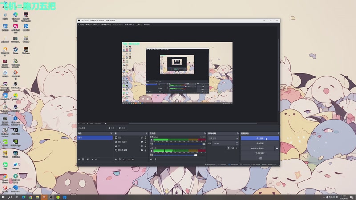Lock the '11' source row
Image resolution: width=356 pixels, height=200 pixels.
[146, 146]
